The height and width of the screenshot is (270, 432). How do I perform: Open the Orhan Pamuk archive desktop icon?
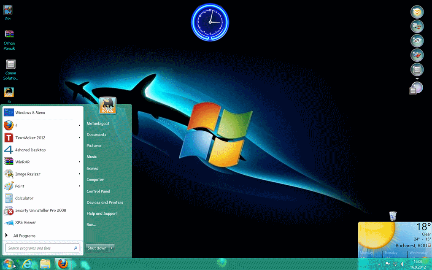click(9, 40)
